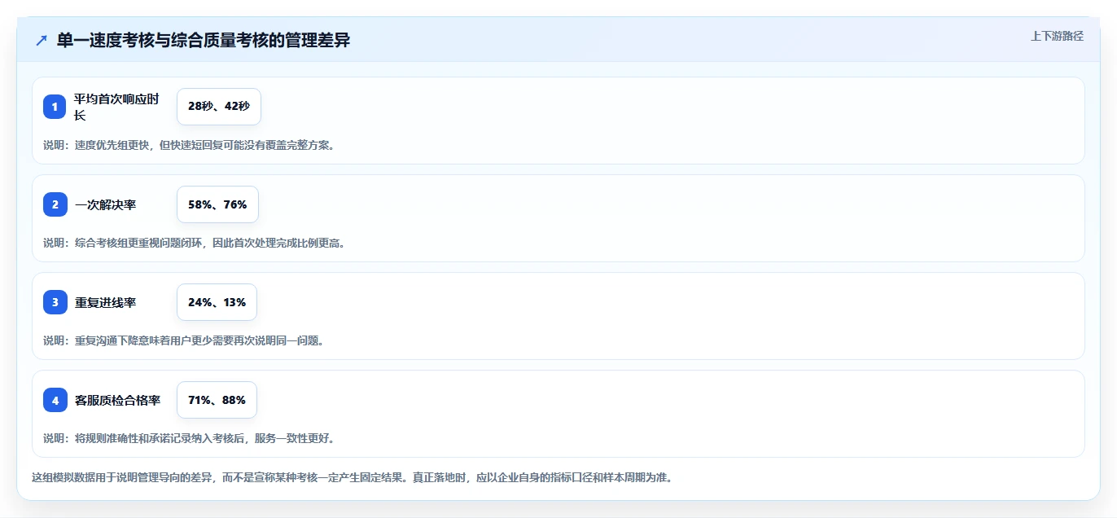This screenshot has height=518, width=1117.
Task: Click the number 2 badge for 一次解决率
Action: [x=55, y=204]
